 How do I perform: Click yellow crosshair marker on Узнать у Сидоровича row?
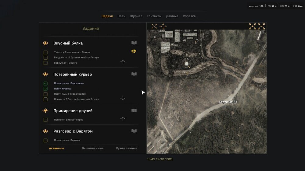point(134,51)
